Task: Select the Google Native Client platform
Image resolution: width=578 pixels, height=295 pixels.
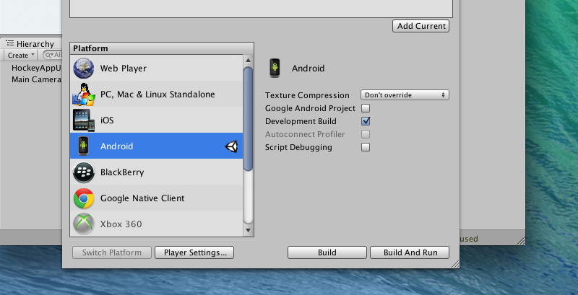Action: [156, 198]
